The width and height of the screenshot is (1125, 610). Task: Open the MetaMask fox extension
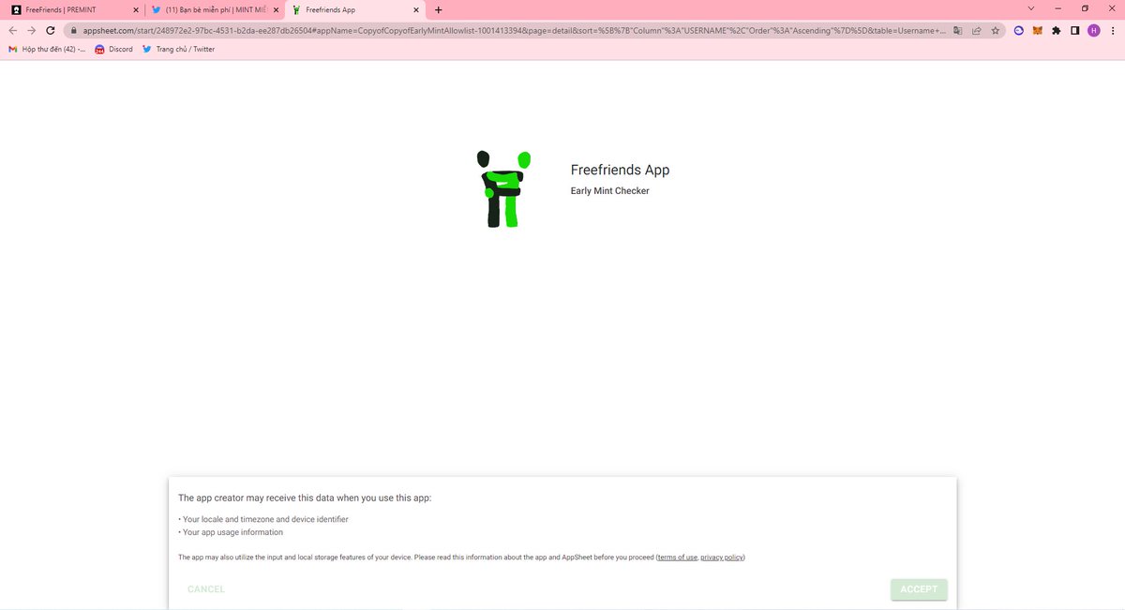pos(1038,30)
